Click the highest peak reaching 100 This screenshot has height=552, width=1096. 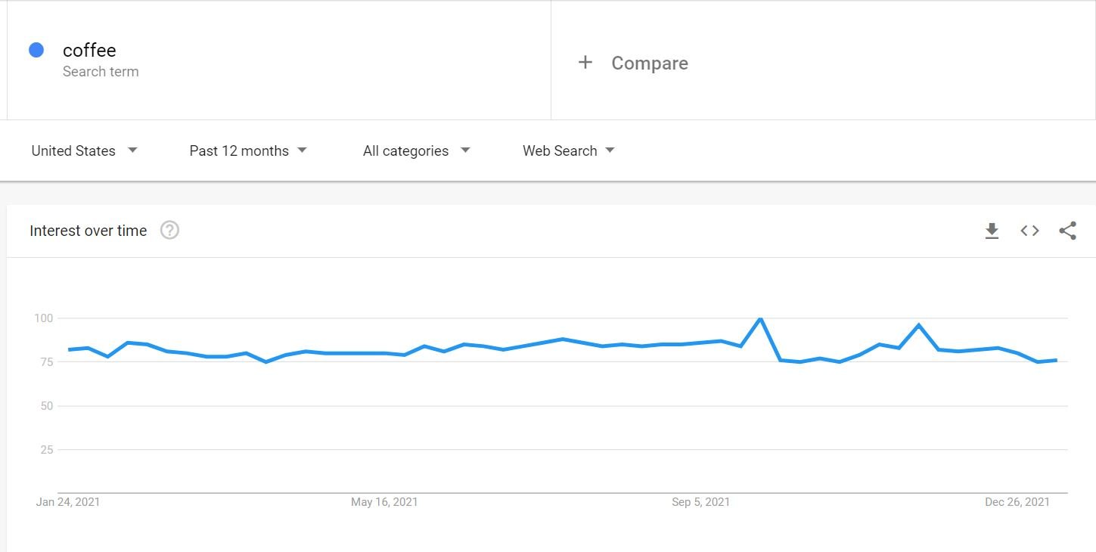coord(760,318)
